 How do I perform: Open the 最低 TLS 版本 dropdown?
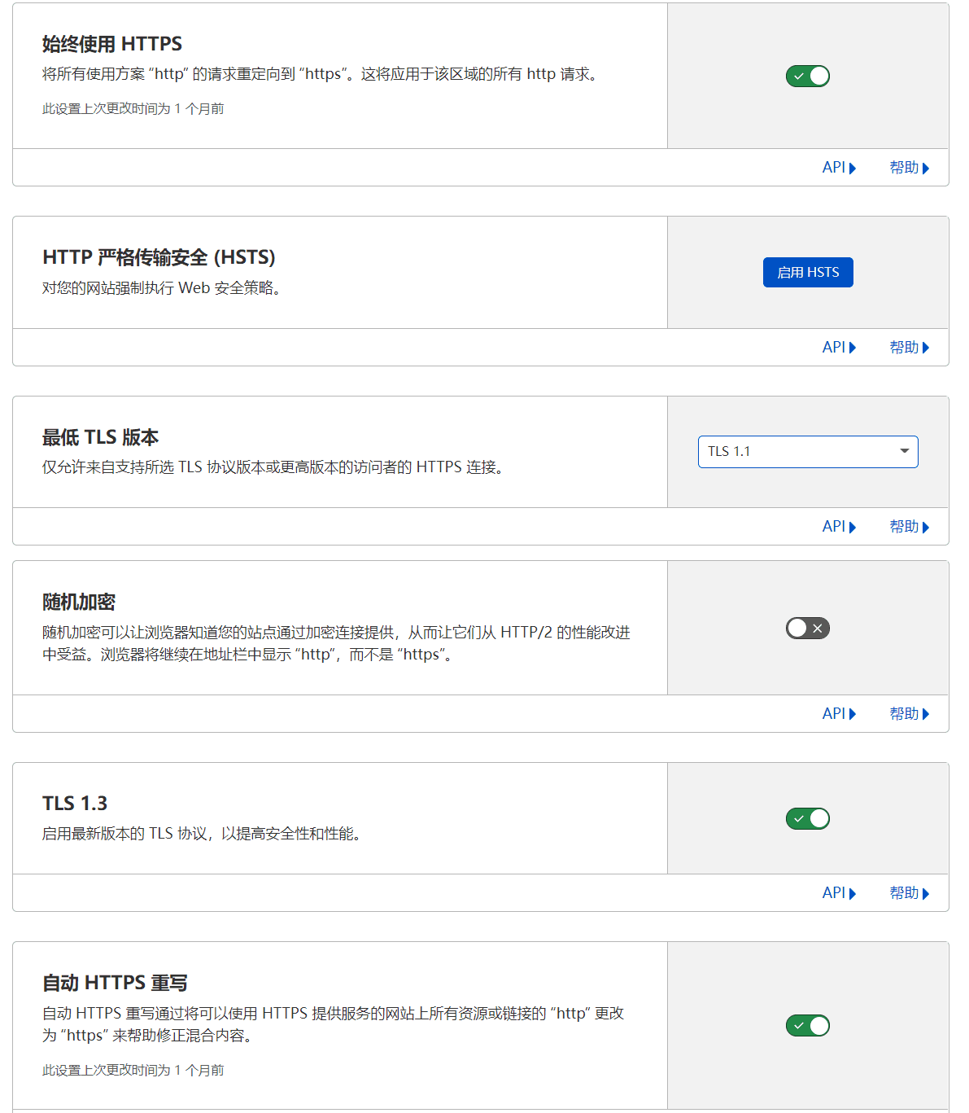807,452
